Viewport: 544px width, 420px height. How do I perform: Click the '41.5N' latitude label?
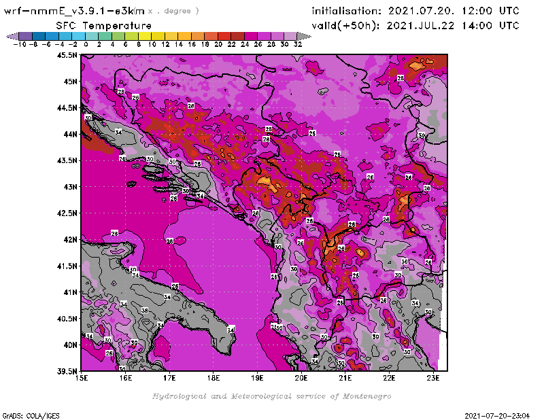tap(67, 266)
